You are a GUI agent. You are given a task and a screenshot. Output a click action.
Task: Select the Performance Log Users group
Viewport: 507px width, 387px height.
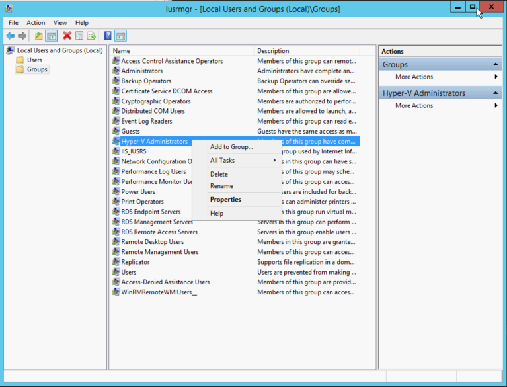coord(153,171)
